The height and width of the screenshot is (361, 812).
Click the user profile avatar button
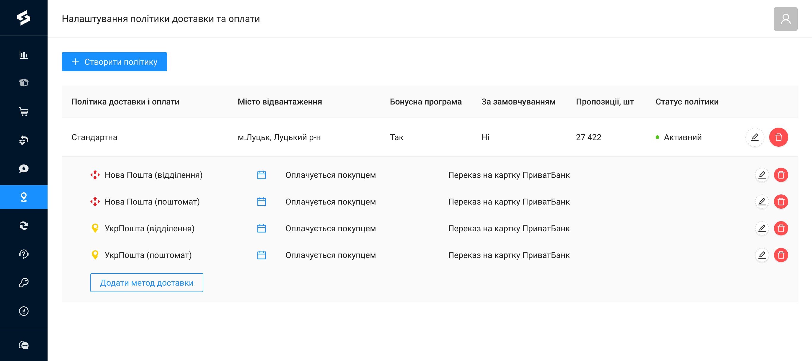click(785, 19)
